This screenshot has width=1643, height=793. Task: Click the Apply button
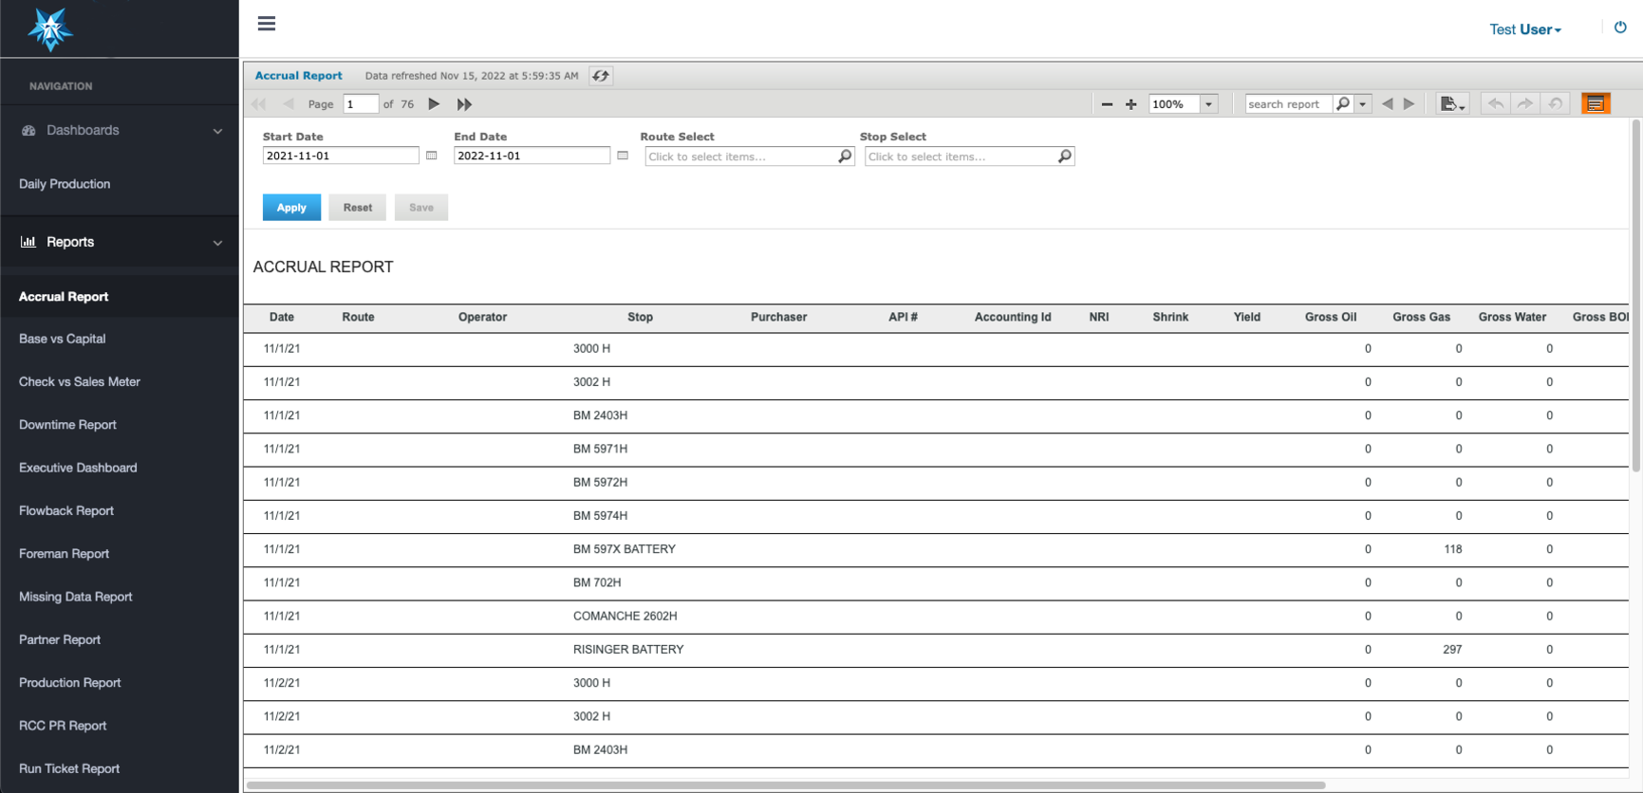click(x=291, y=208)
